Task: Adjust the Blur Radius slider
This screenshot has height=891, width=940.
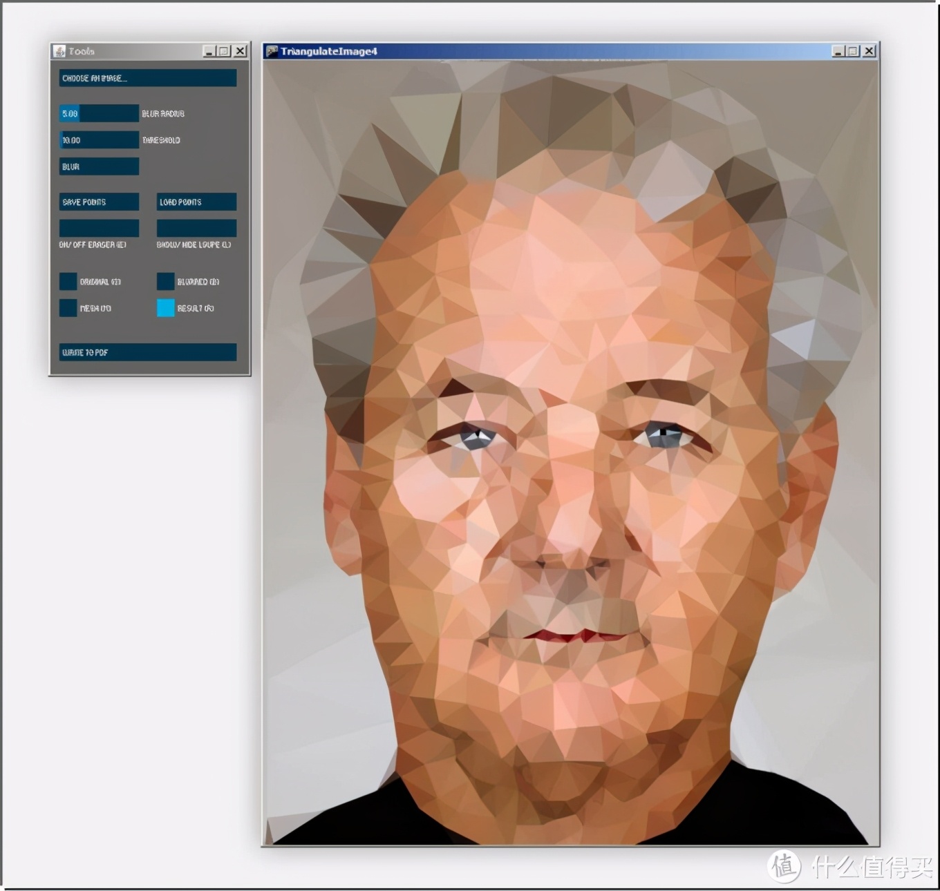Action: click(x=99, y=113)
